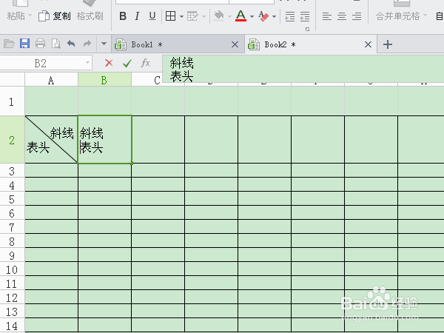Expand quick access toolbar dropdown
This screenshot has width=444, height=333.
[x=104, y=44]
